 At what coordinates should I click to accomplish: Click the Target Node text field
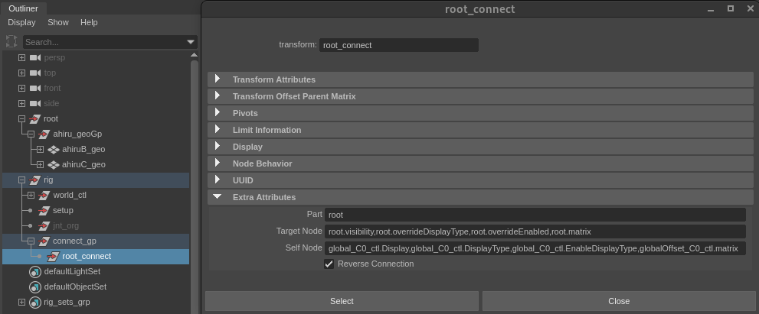(x=535, y=231)
